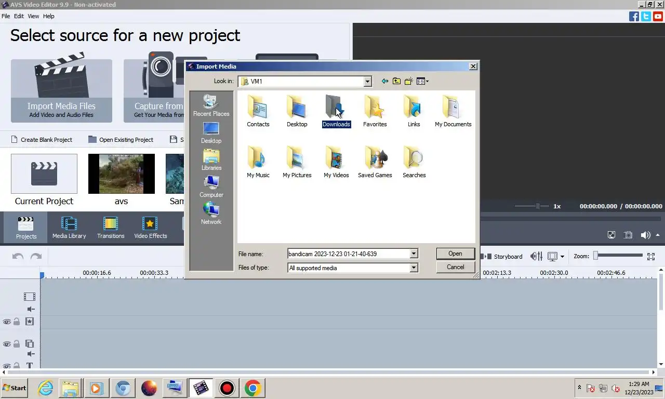
Task: Go to Libraries in the places bar
Action: pyautogui.click(x=211, y=160)
